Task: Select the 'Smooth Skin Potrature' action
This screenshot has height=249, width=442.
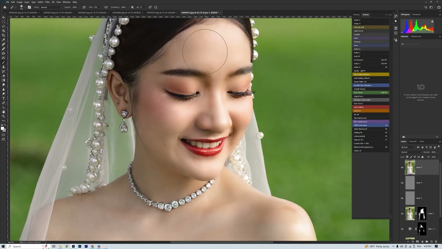Action: point(371,85)
